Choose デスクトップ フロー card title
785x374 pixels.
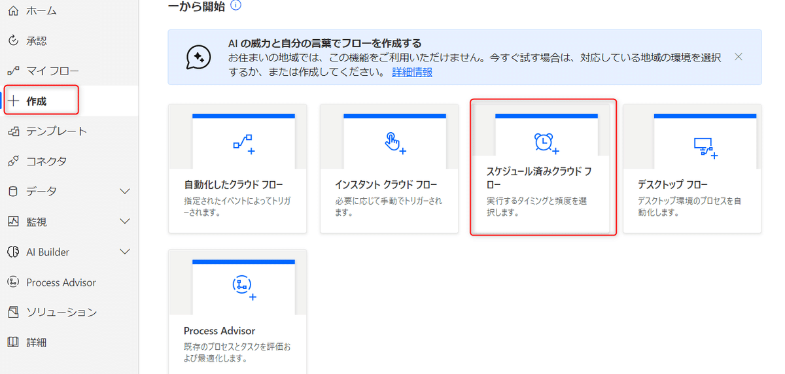[672, 184]
